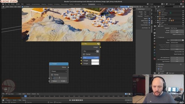Open the Window menu
Viewport: 185px width, 104px height.
click(x=18, y=4)
